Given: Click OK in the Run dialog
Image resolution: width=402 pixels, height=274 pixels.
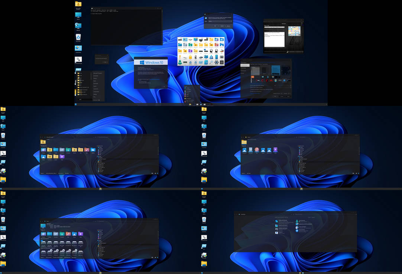Looking at the screenshot, I should 215,26.
